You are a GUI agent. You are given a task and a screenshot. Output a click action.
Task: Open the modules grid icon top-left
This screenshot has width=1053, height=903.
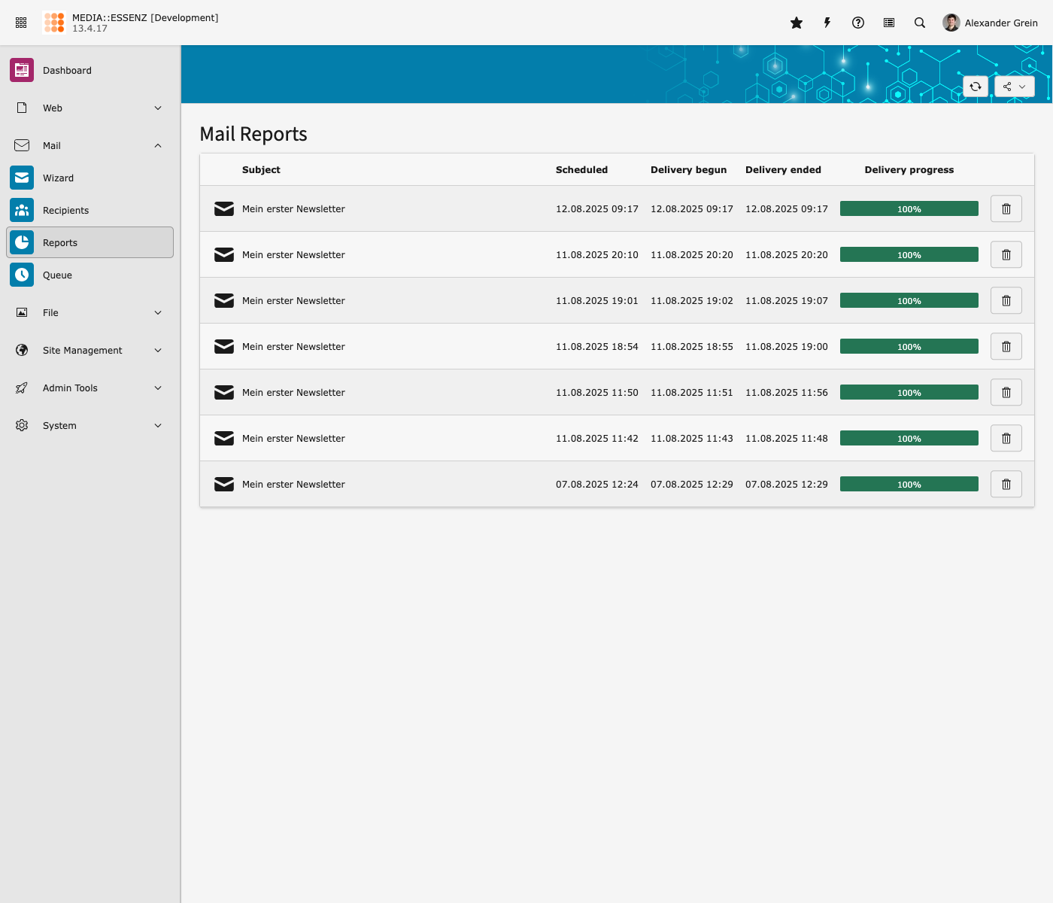[x=21, y=23]
